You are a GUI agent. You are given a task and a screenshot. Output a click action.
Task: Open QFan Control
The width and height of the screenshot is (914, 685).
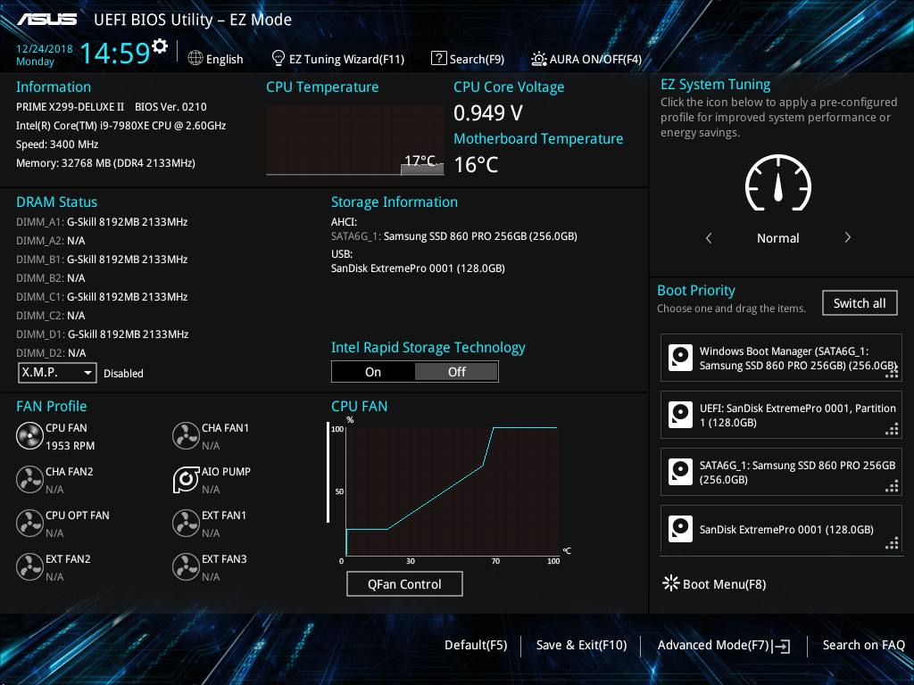click(x=404, y=583)
